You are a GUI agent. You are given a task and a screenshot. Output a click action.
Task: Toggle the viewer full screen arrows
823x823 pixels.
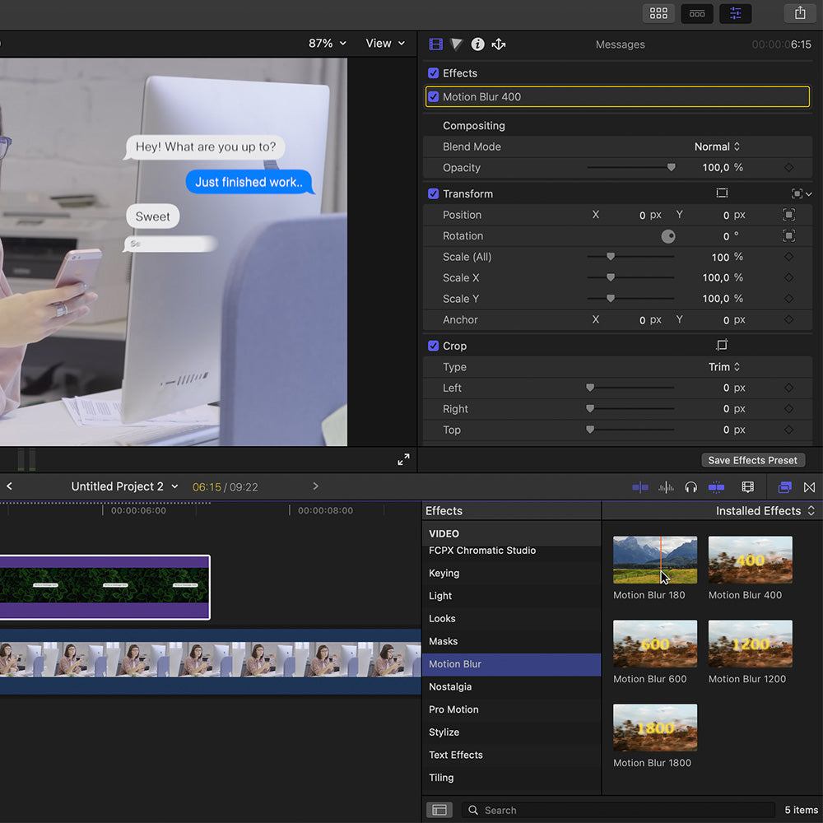[403, 460]
